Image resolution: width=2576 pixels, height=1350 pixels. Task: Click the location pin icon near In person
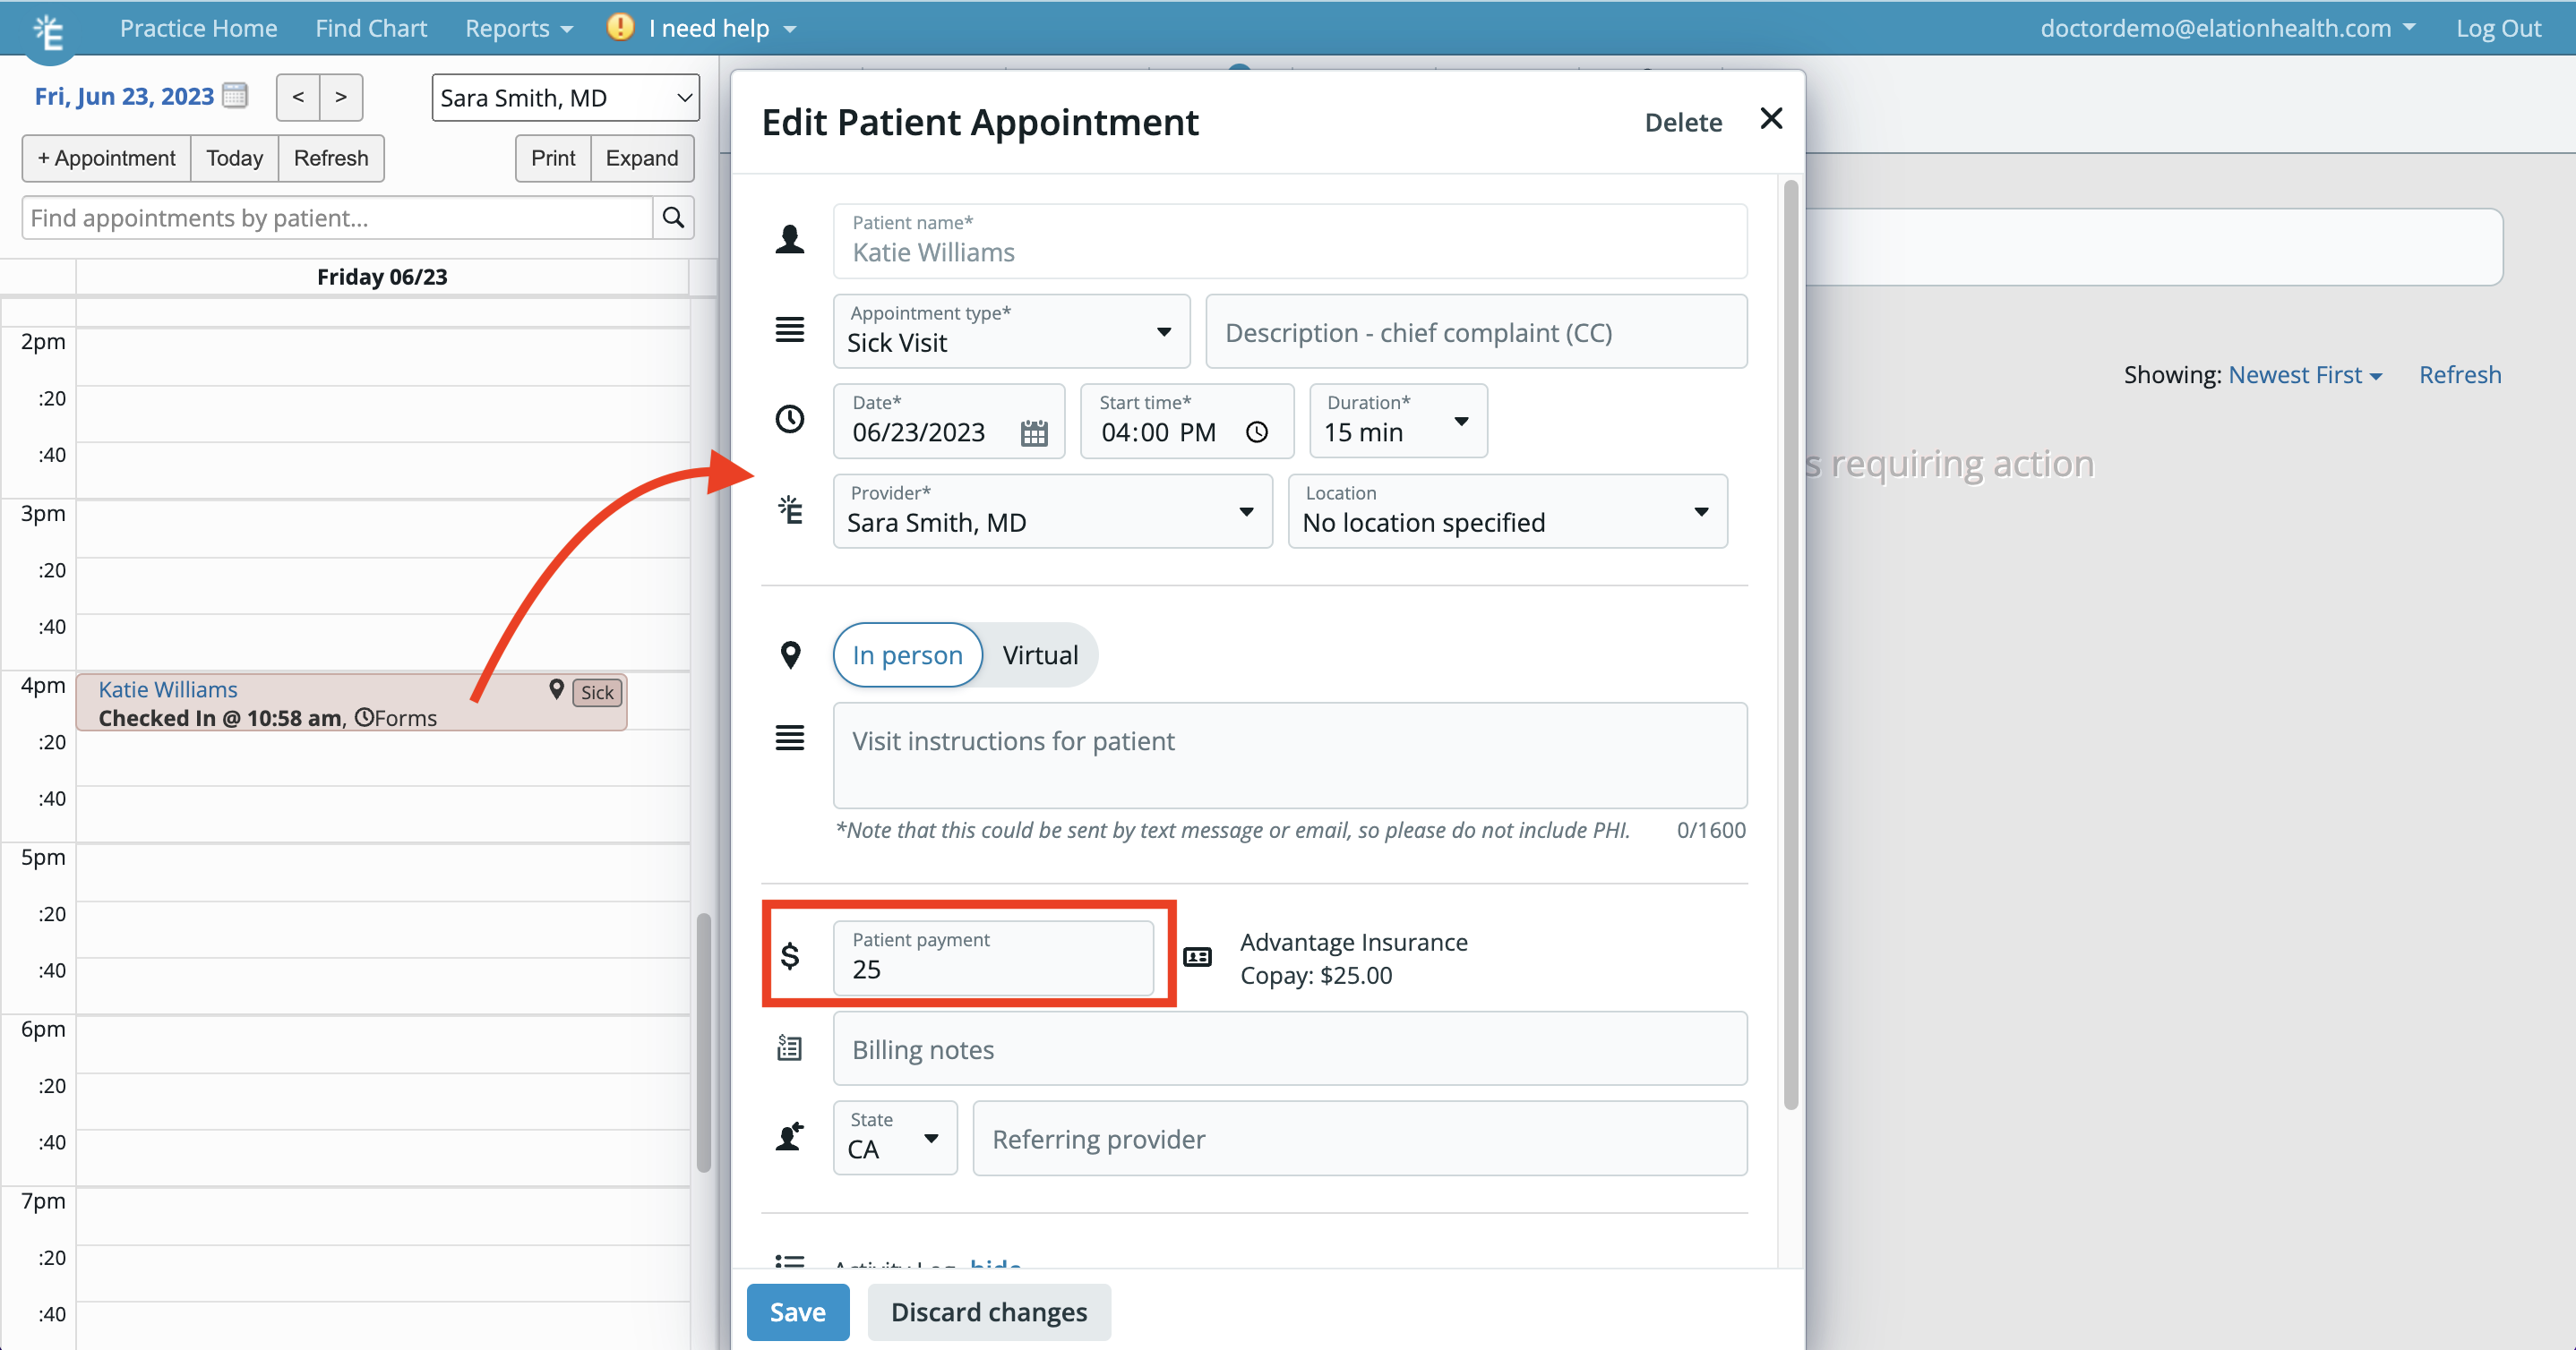(791, 654)
